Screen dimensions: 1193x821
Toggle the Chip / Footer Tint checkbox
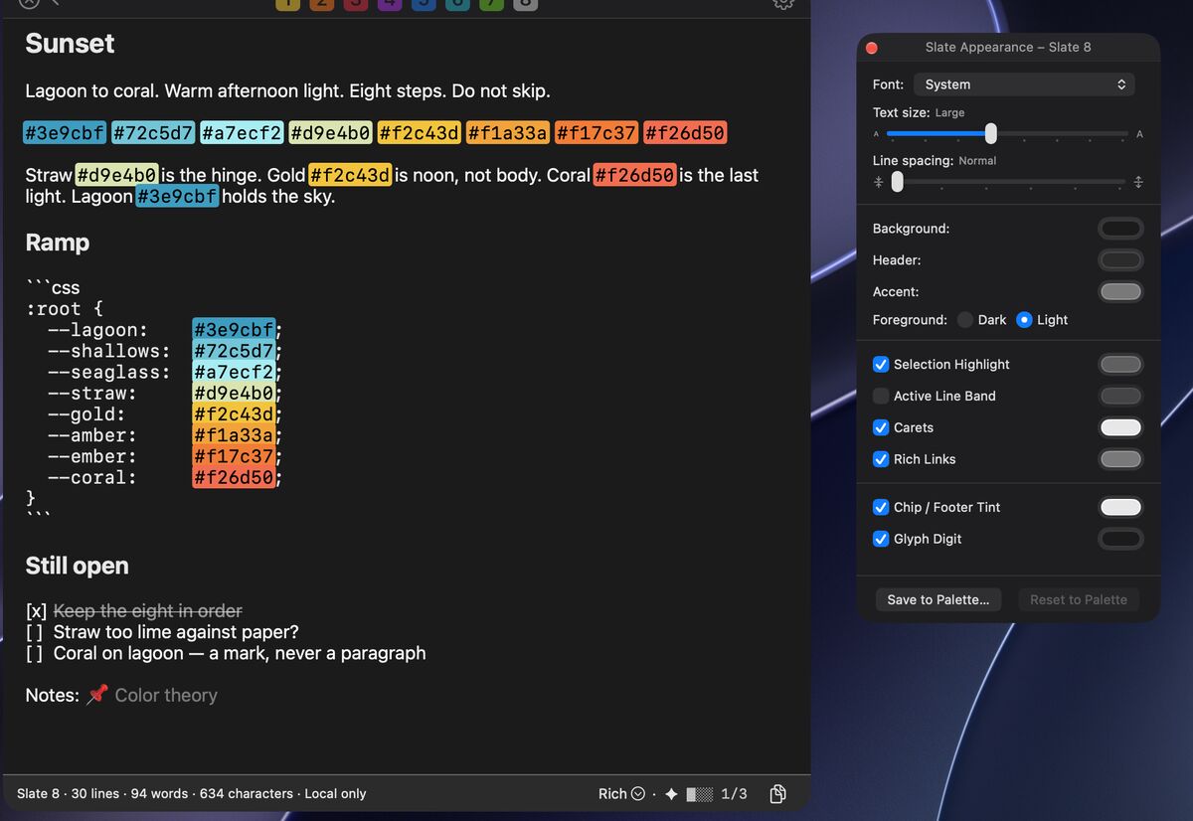tap(881, 507)
